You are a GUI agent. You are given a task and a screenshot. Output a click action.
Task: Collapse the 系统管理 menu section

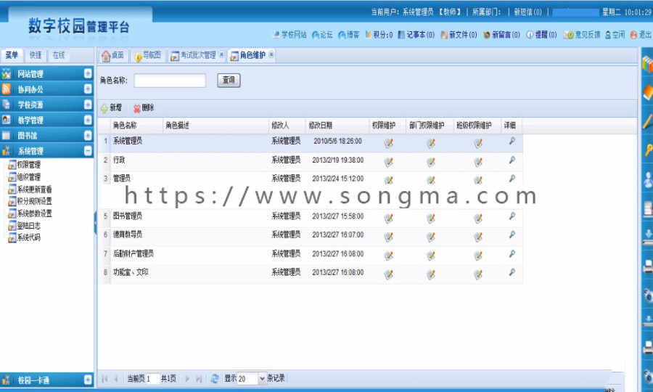88,151
